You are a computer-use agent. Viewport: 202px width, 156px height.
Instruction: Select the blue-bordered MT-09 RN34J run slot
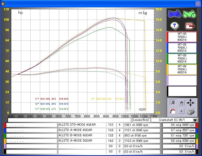(182, 48)
